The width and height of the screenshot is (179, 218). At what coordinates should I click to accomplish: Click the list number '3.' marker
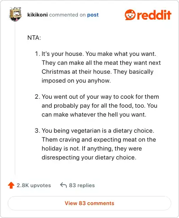(x=37, y=130)
